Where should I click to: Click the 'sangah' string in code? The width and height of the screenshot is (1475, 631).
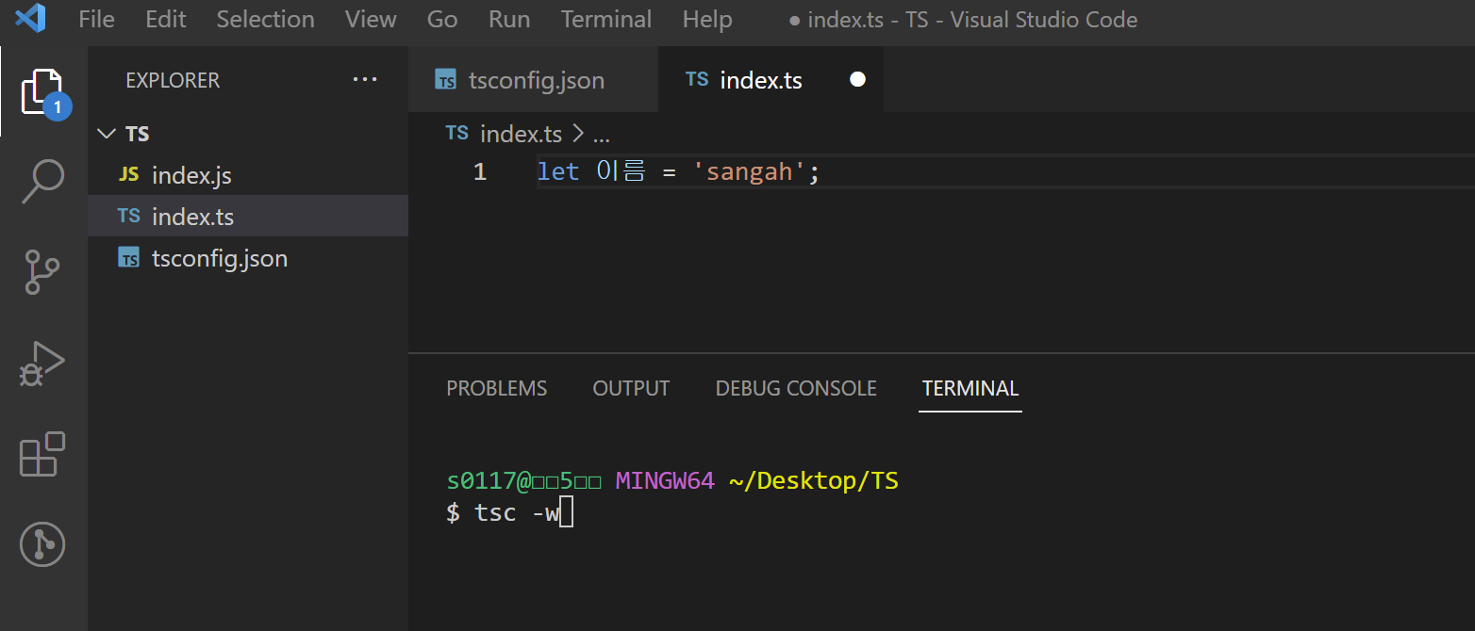tap(750, 171)
